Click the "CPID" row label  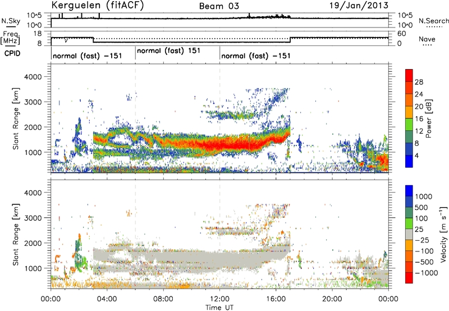tap(12, 53)
